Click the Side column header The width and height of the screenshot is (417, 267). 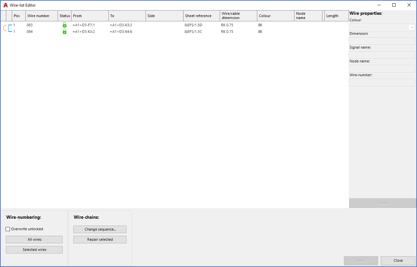point(164,16)
